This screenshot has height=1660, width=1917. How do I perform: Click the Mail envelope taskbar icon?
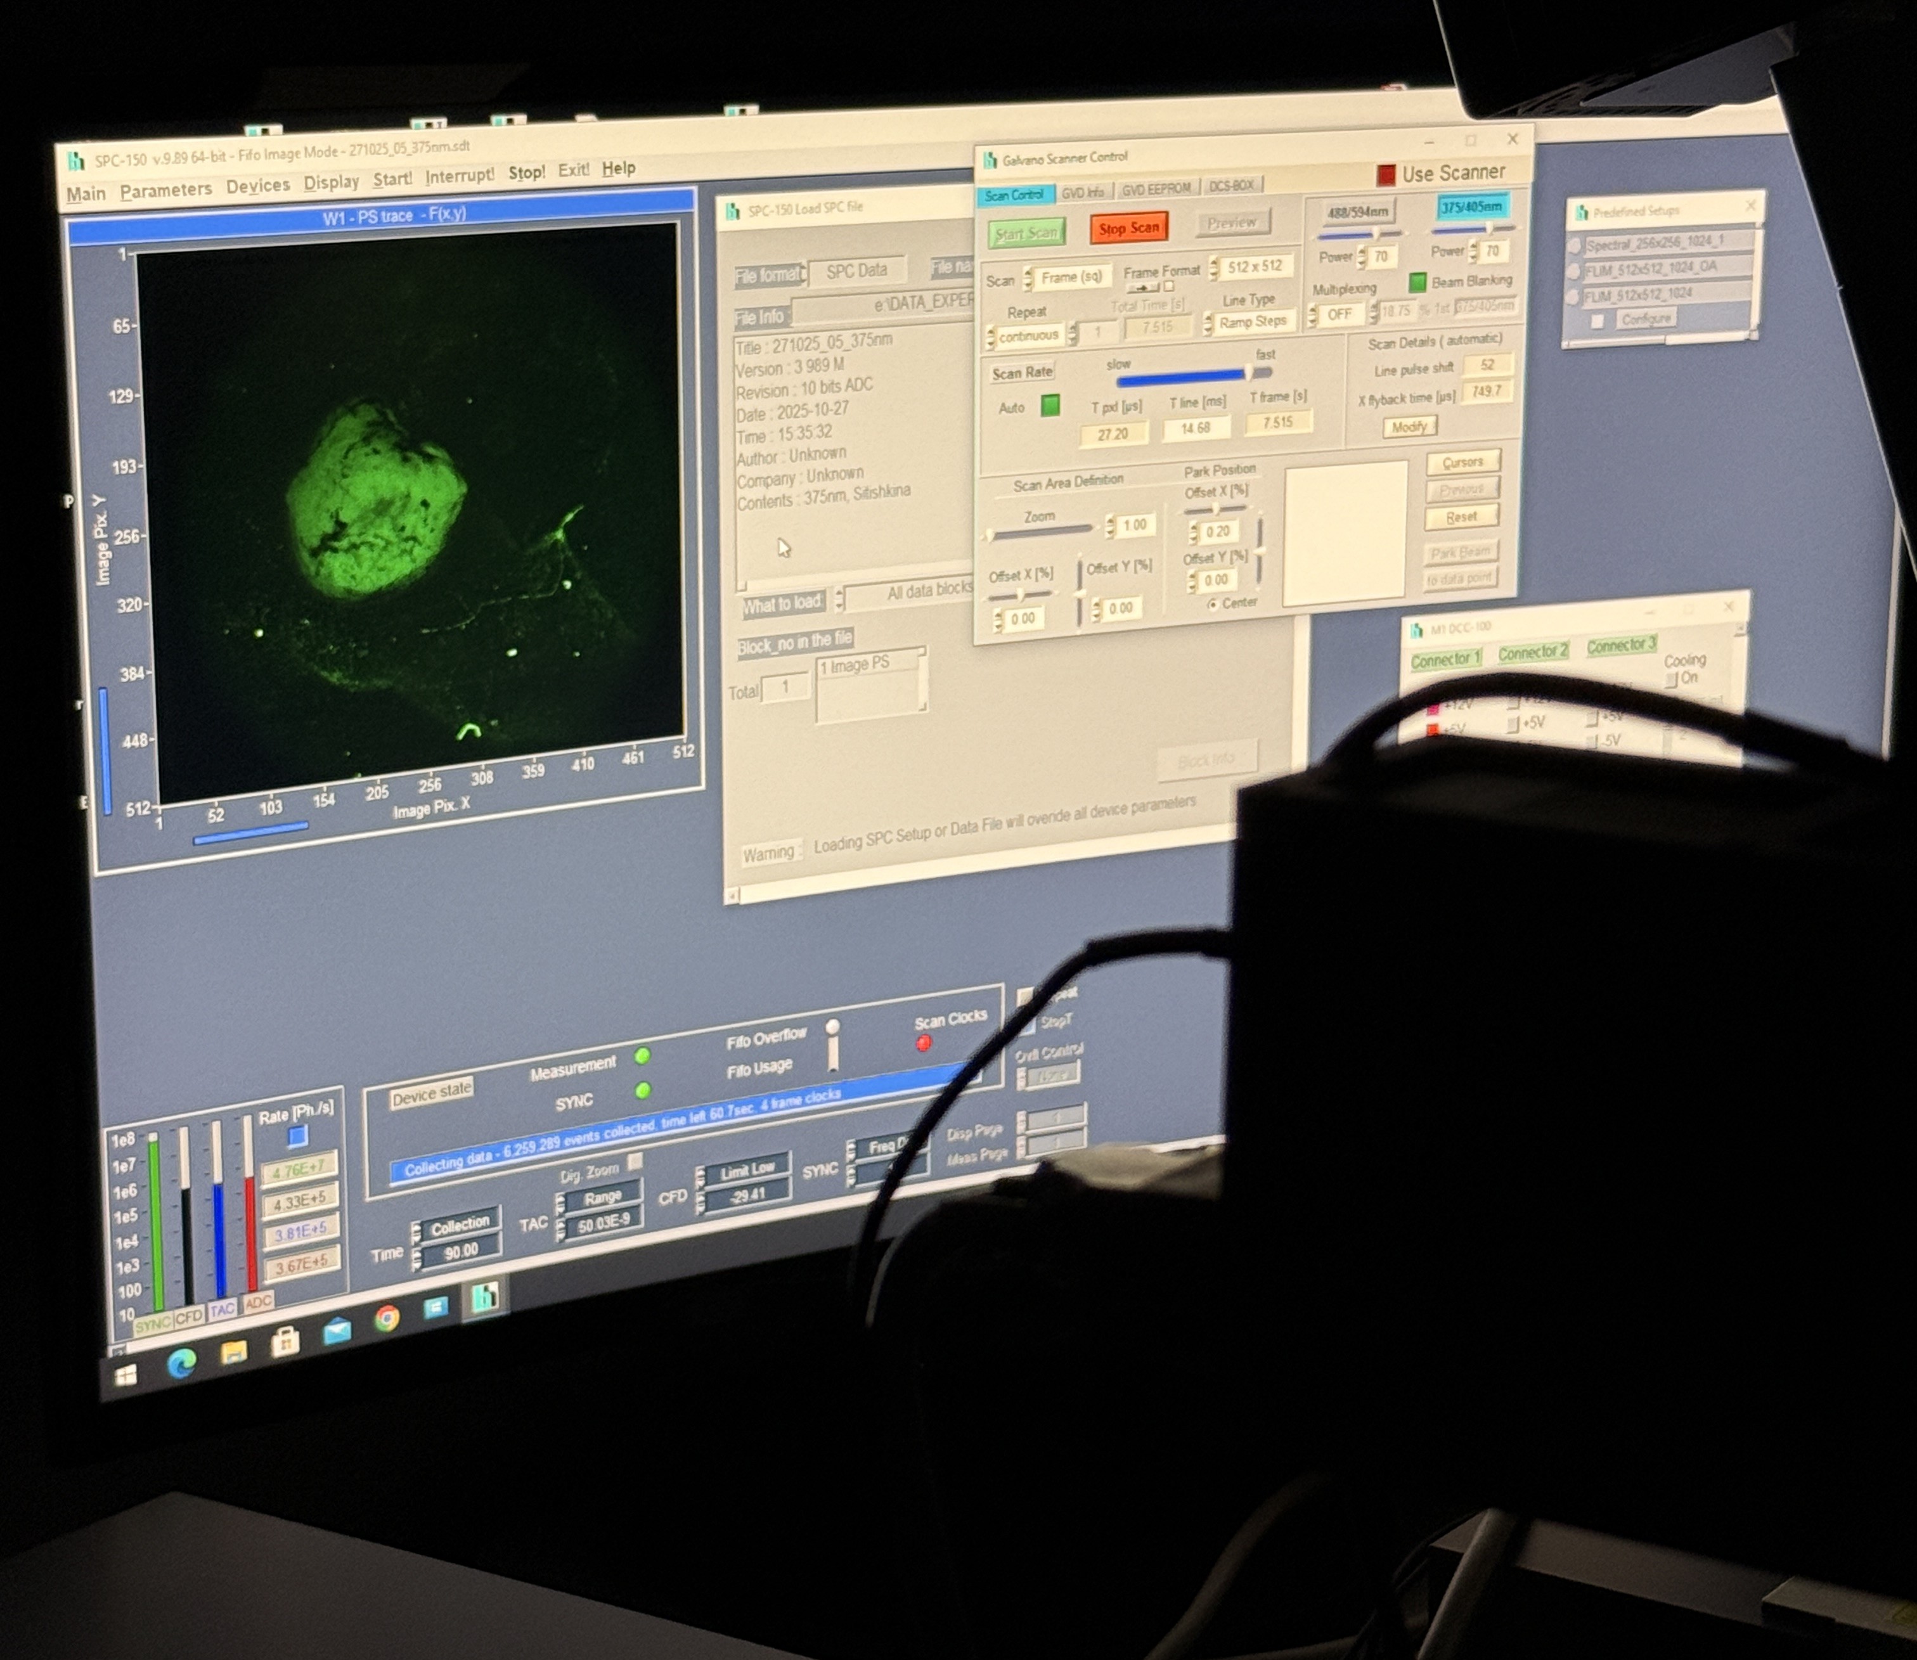tap(337, 1331)
